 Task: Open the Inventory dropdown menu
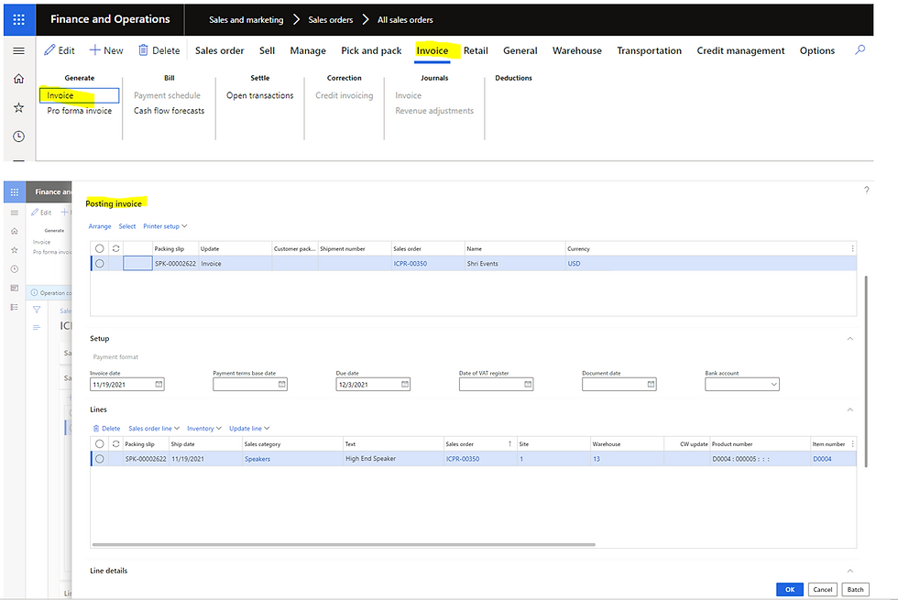click(203, 429)
